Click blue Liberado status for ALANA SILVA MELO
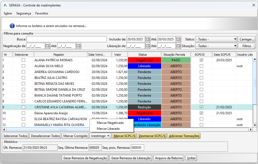 click(144, 66)
